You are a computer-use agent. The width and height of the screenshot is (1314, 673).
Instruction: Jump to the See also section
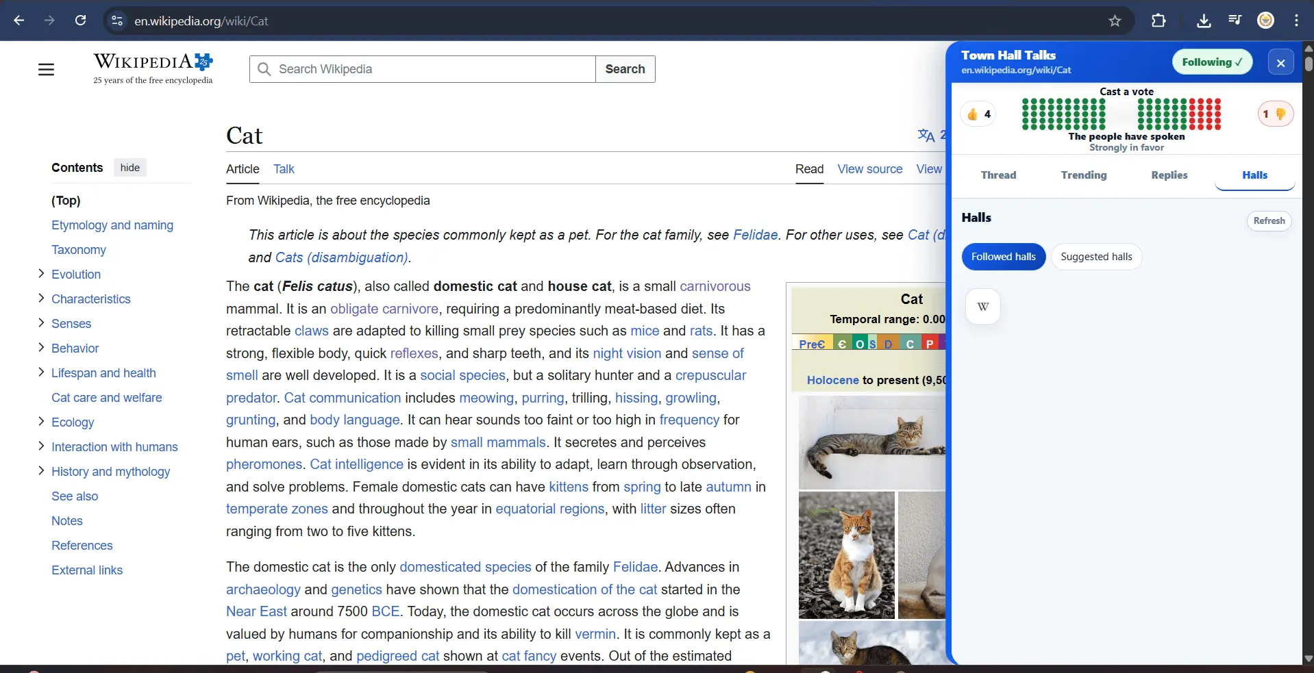point(75,496)
